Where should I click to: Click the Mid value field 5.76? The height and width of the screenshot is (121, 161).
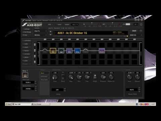click(x=79, y=73)
